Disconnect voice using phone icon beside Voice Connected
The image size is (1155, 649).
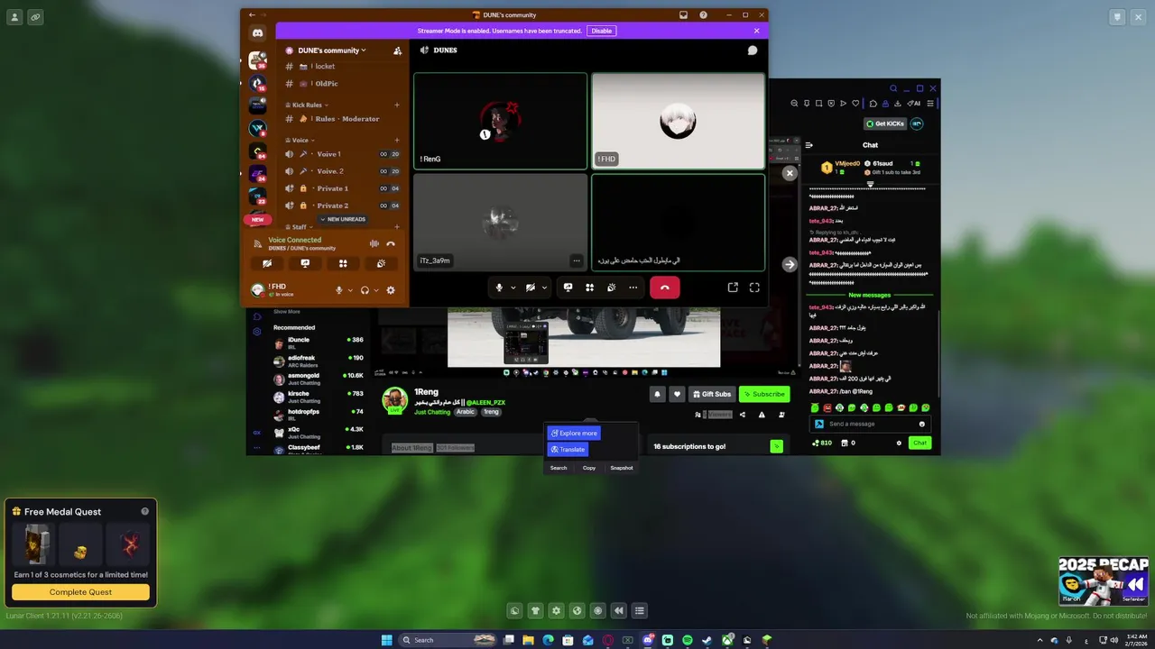[x=391, y=243]
